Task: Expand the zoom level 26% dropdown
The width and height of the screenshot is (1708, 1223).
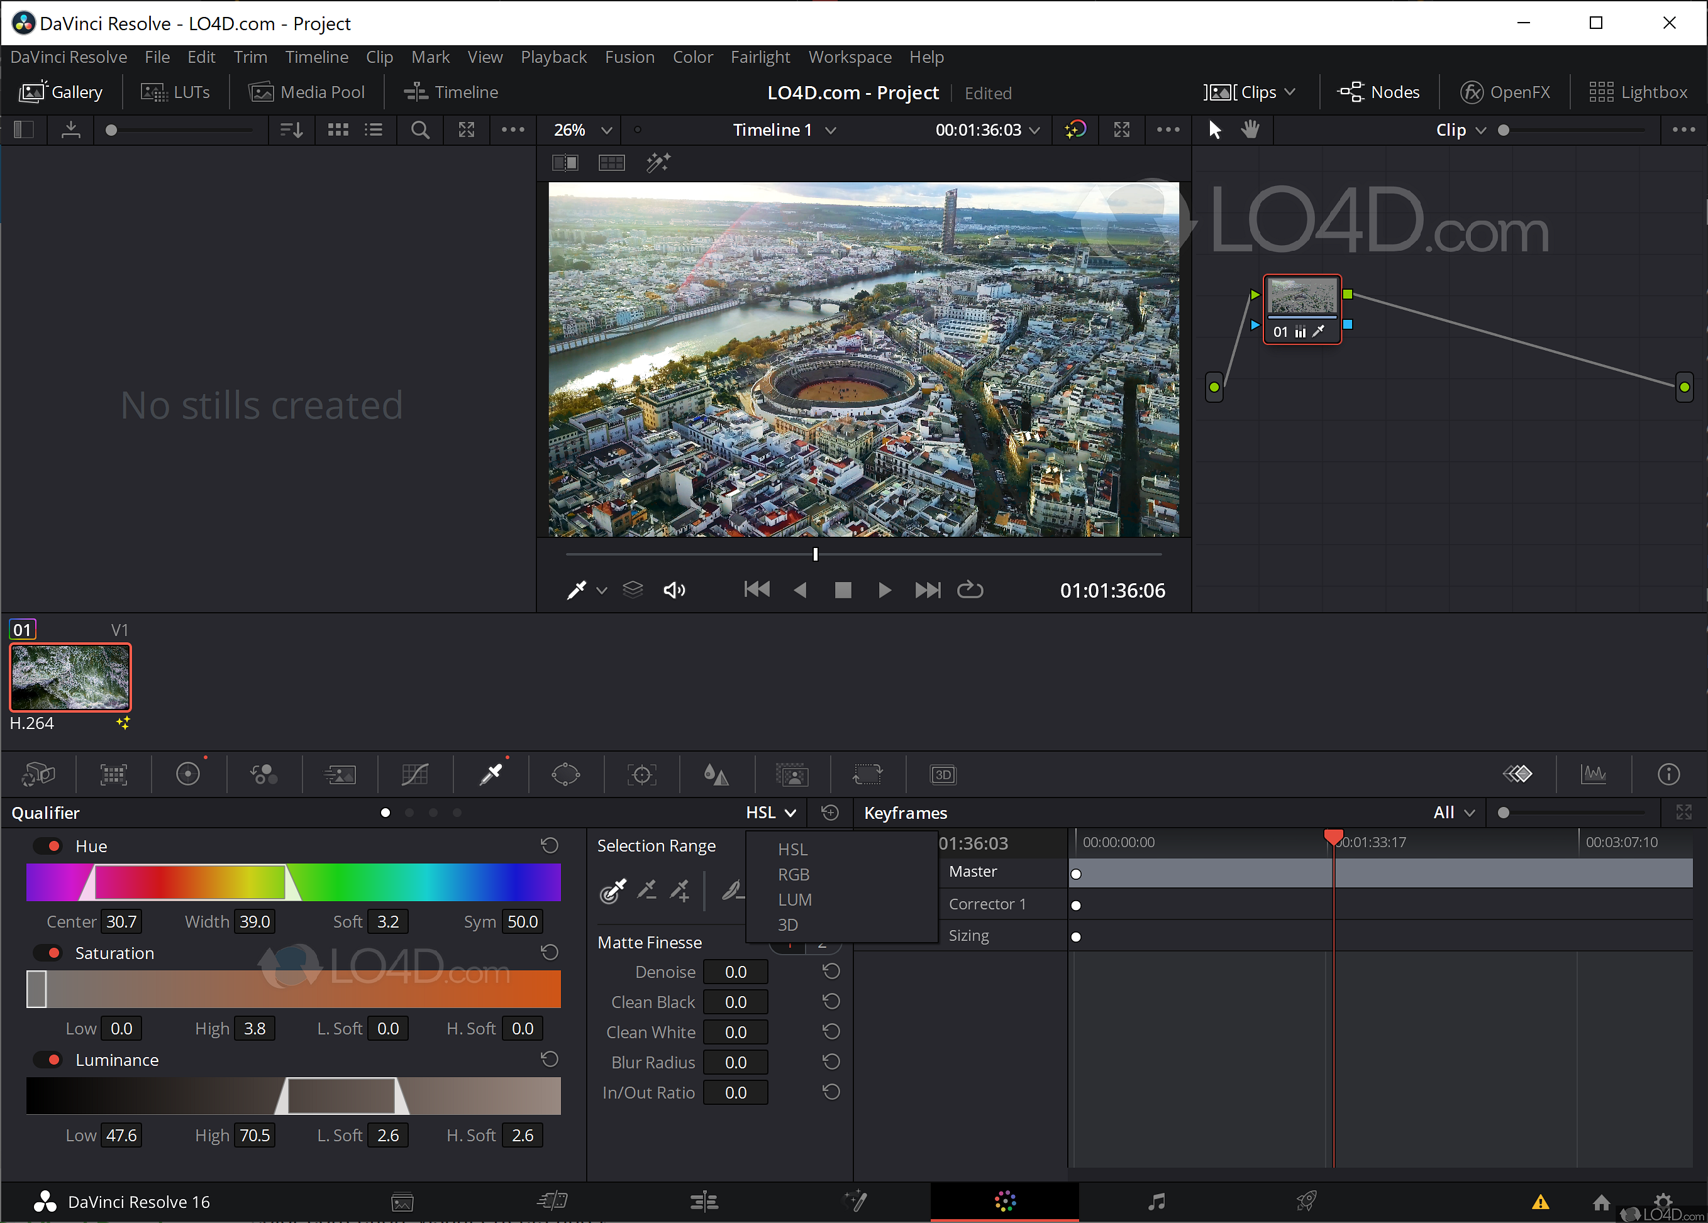Action: click(579, 129)
